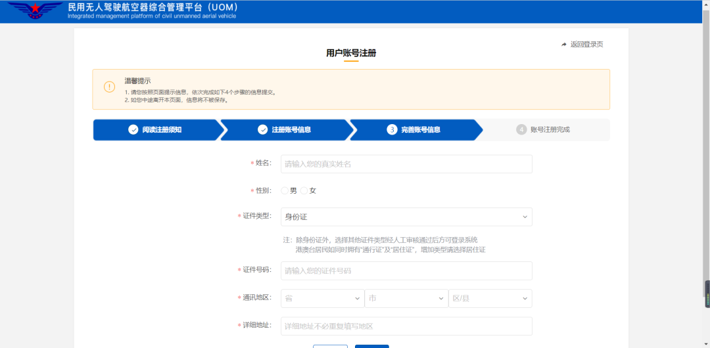Click the UOM platform winged logo

point(35,11)
